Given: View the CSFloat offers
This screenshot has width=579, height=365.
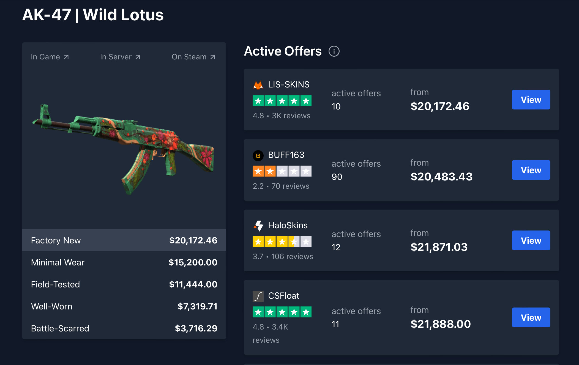Looking at the screenshot, I should point(531,317).
